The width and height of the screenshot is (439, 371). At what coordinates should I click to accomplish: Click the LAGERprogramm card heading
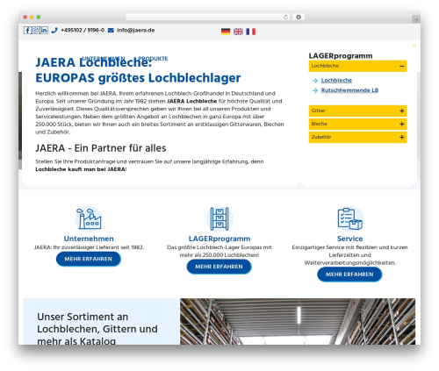pyautogui.click(x=219, y=239)
